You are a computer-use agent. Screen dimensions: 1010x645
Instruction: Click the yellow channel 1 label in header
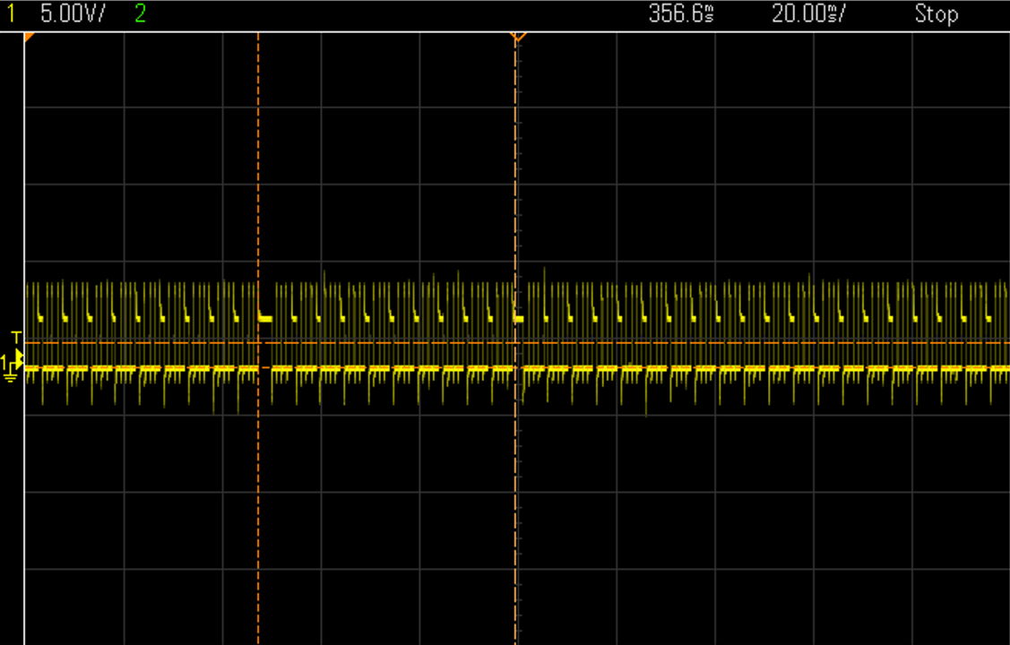11,13
